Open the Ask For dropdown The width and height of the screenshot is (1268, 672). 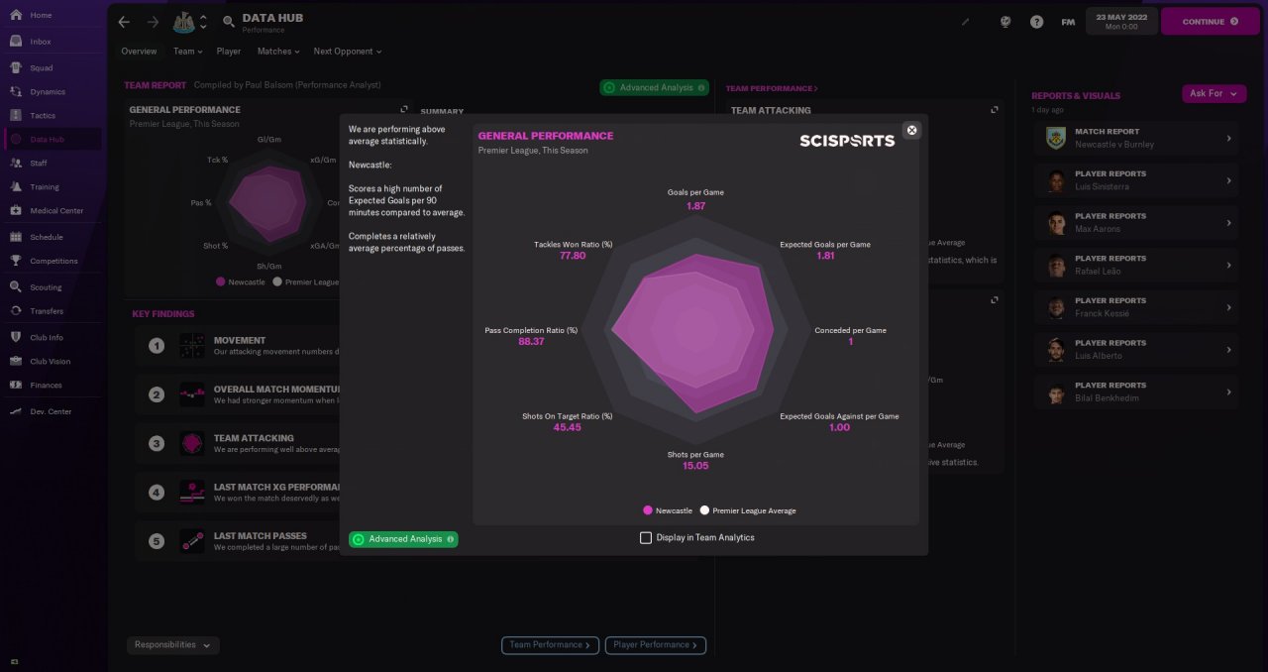(1214, 93)
